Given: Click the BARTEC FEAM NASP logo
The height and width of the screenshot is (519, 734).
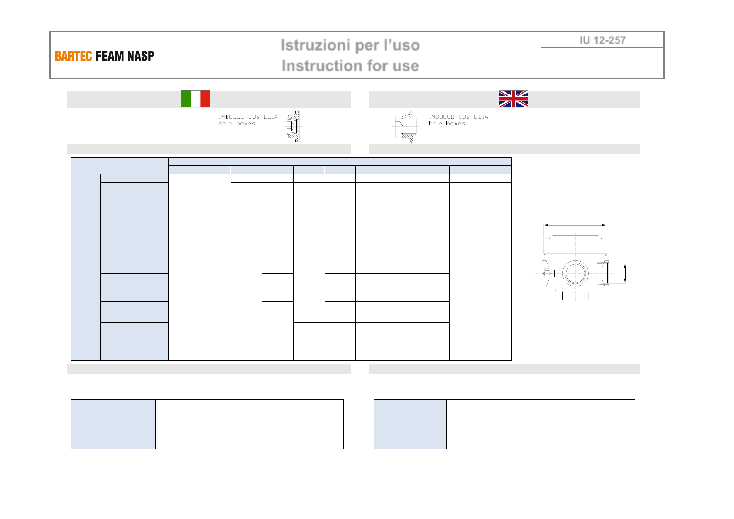Looking at the screenshot, I should 105,56.
